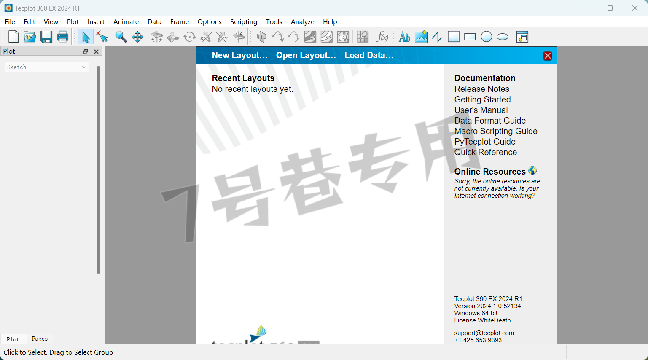Image resolution: width=648 pixels, height=360 pixels.
Task: Select the Translate four-arrow move tool
Action: pyautogui.click(x=137, y=37)
